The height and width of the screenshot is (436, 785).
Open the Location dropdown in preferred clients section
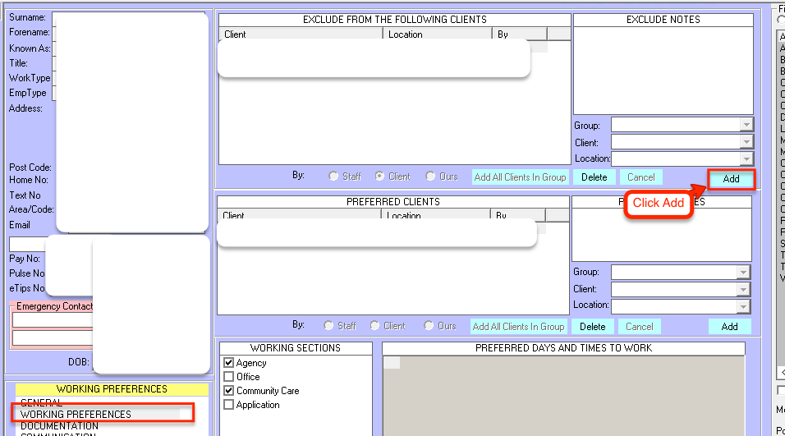[x=744, y=306]
